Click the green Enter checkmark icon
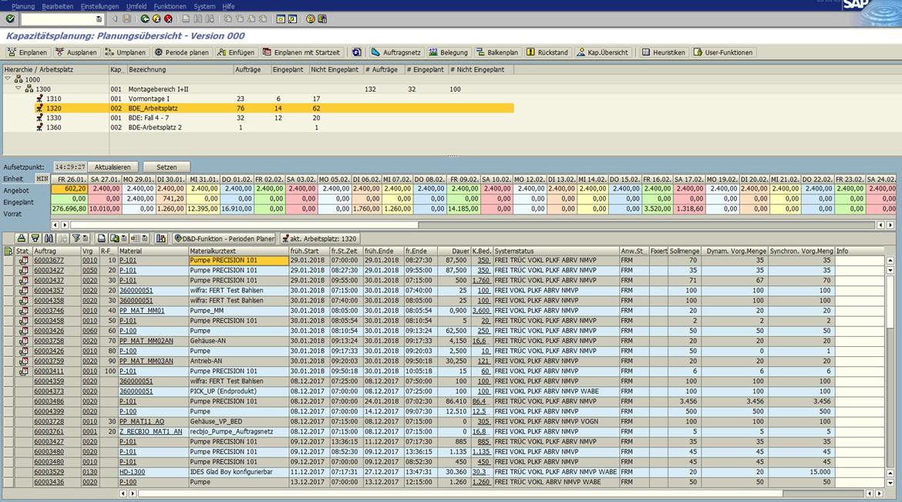902x502 pixels. [10, 19]
